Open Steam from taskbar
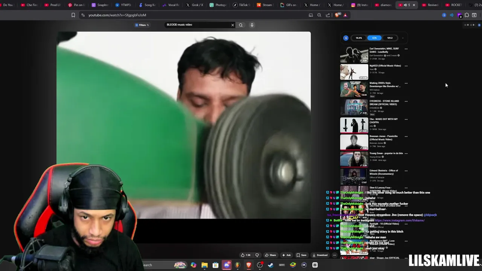The height and width of the screenshot is (271, 482). coord(271,265)
